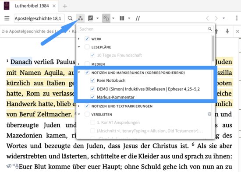Toggle the 10 Tage zu Freundschaft checkbox
The image size is (241, 172).
[92, 55]
